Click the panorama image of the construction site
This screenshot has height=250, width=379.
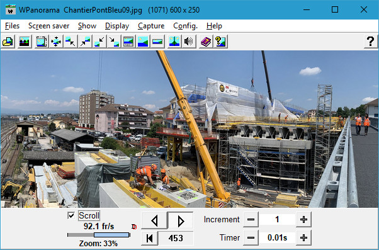tap(189, 129)
